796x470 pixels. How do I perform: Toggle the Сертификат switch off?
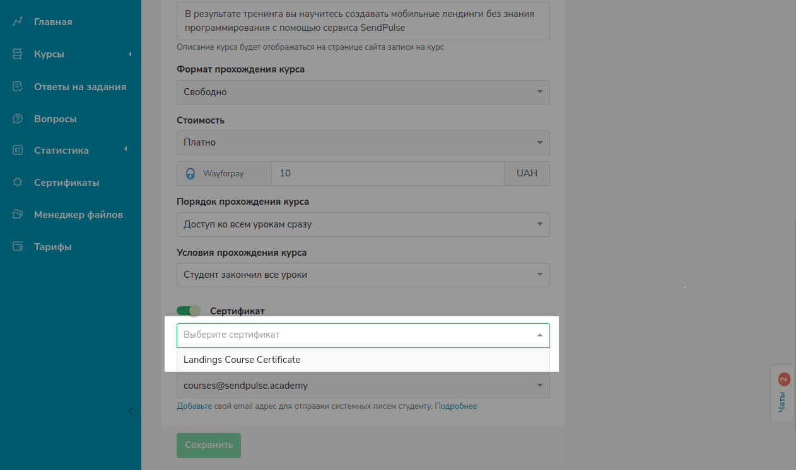click(189, 311)
